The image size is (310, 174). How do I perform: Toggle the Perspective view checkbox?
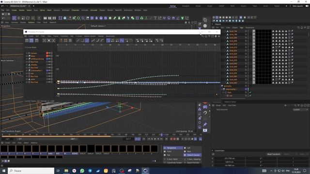[x=165, y=148]
